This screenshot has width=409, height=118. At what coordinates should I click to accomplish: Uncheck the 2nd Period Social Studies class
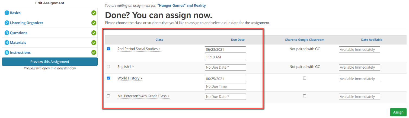(108, 49)
